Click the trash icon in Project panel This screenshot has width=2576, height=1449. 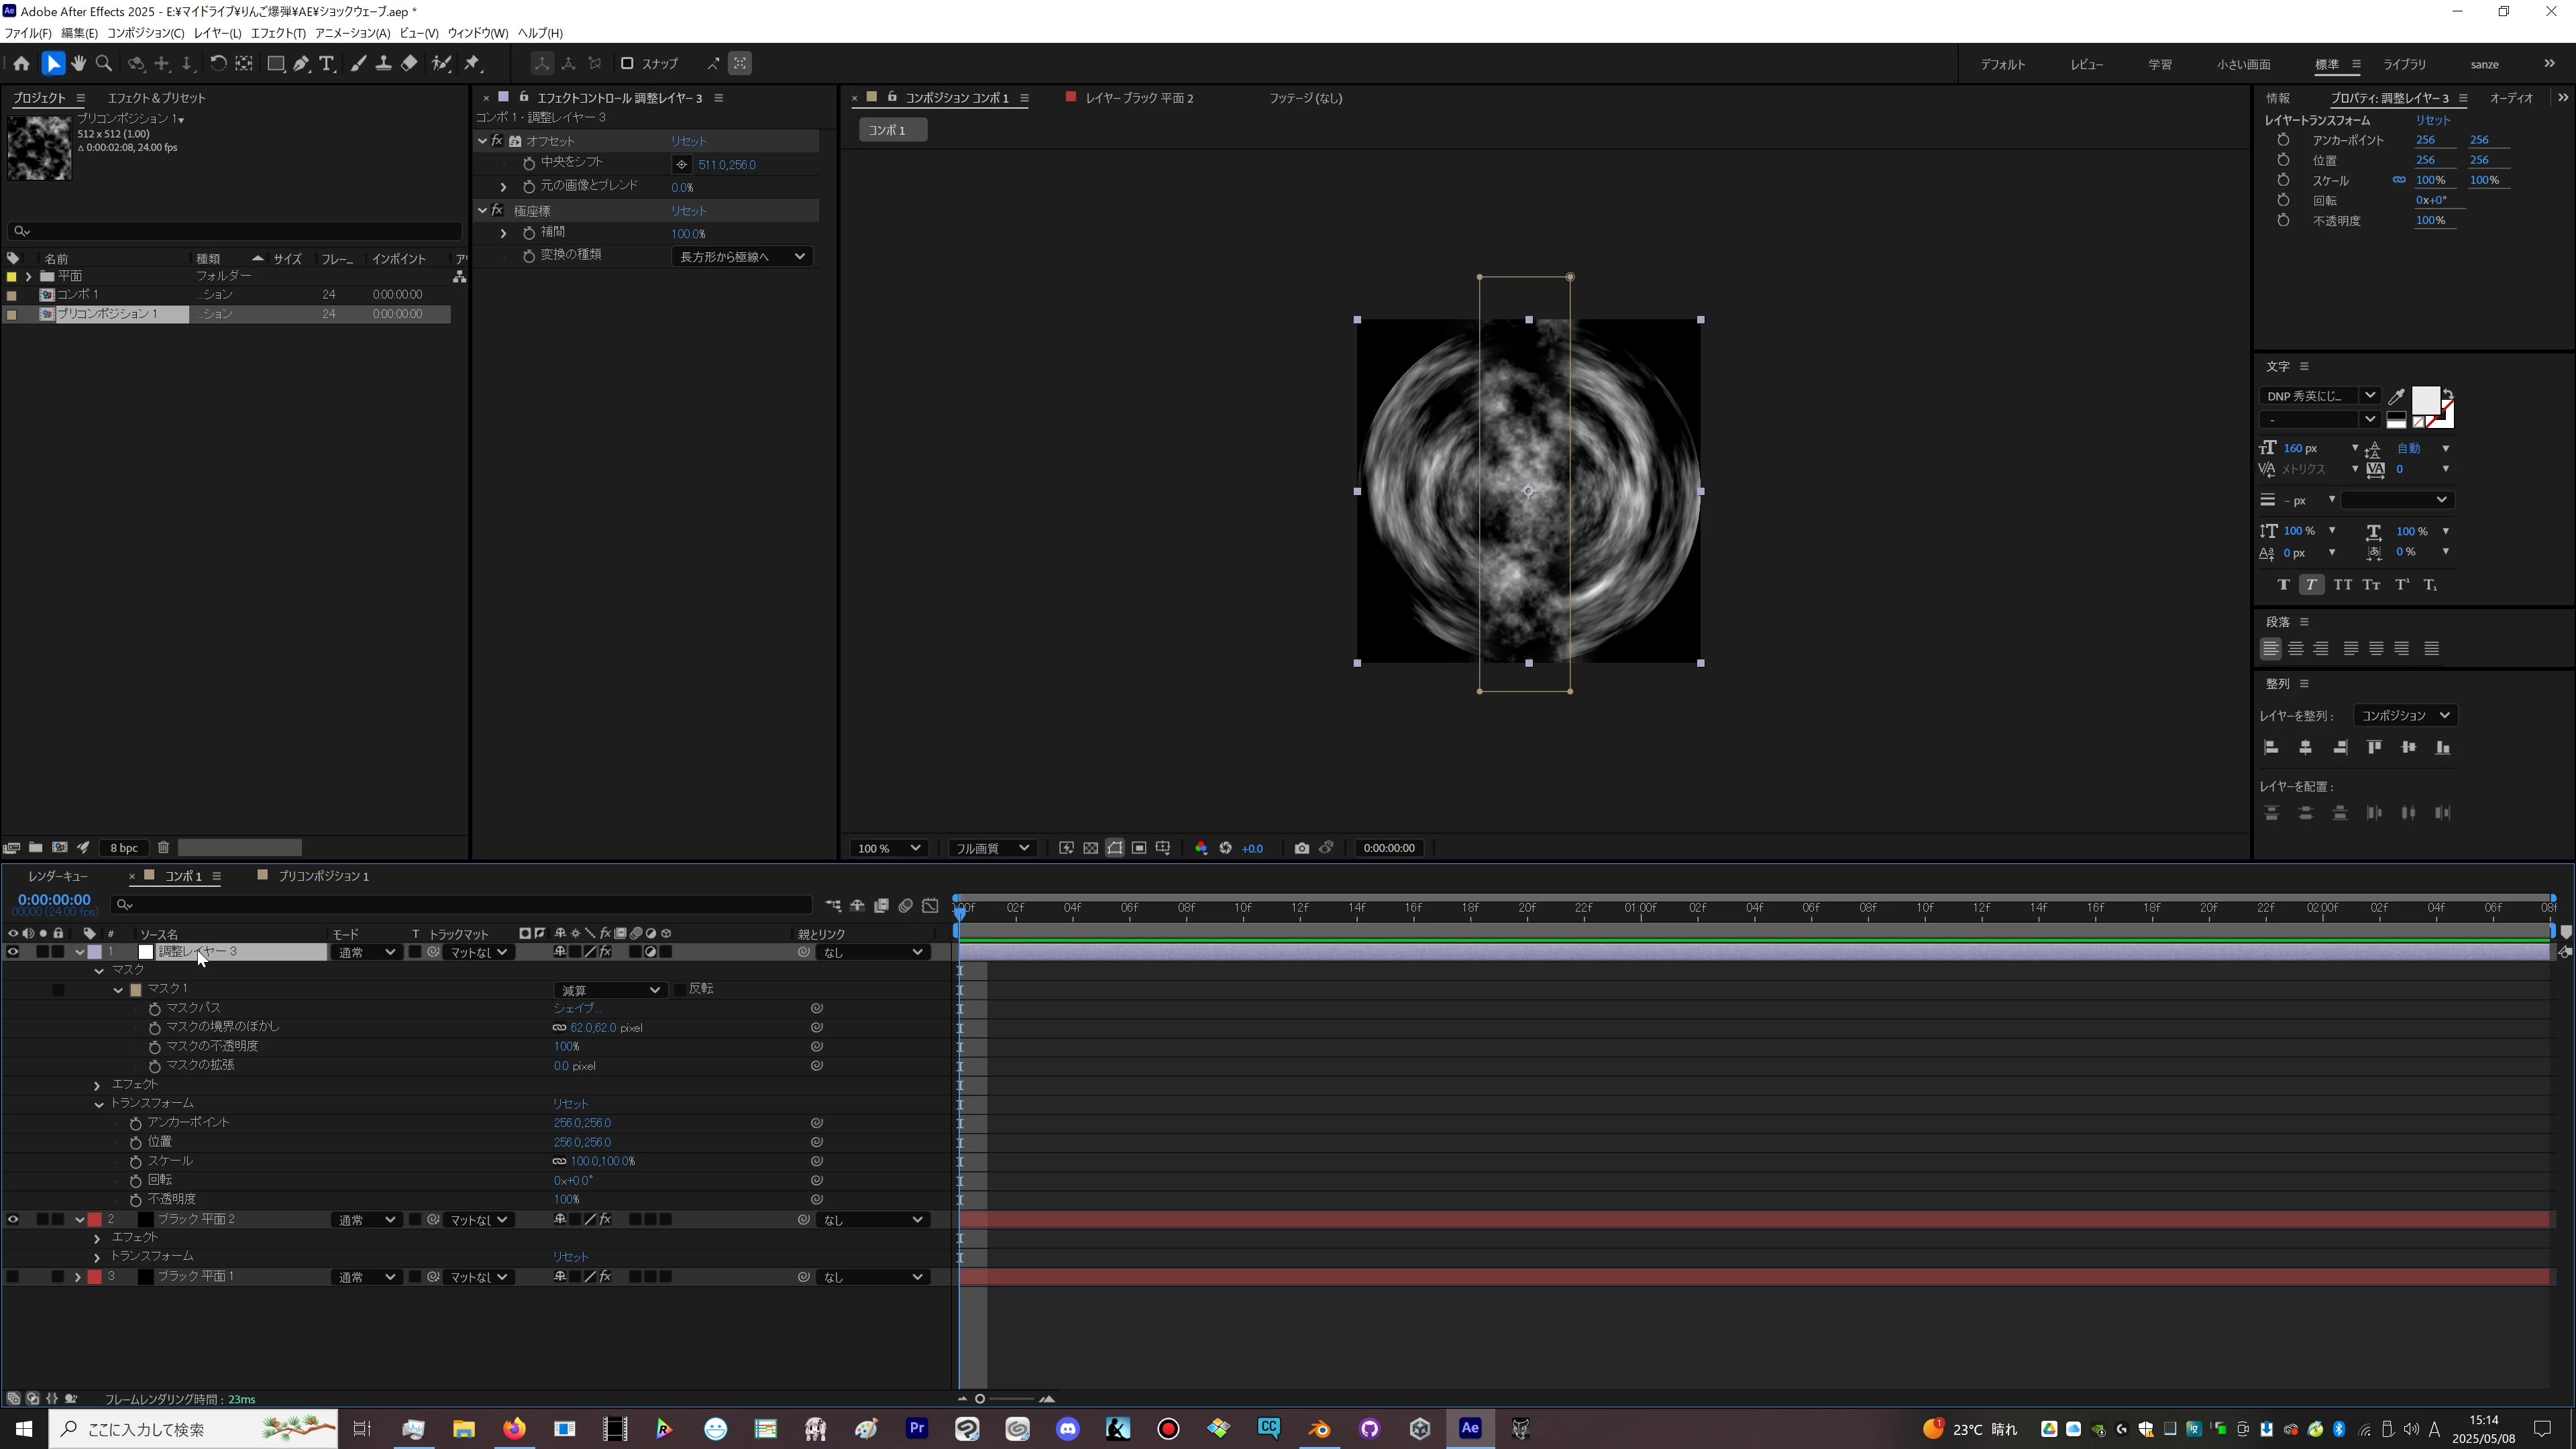coord(163,847)
